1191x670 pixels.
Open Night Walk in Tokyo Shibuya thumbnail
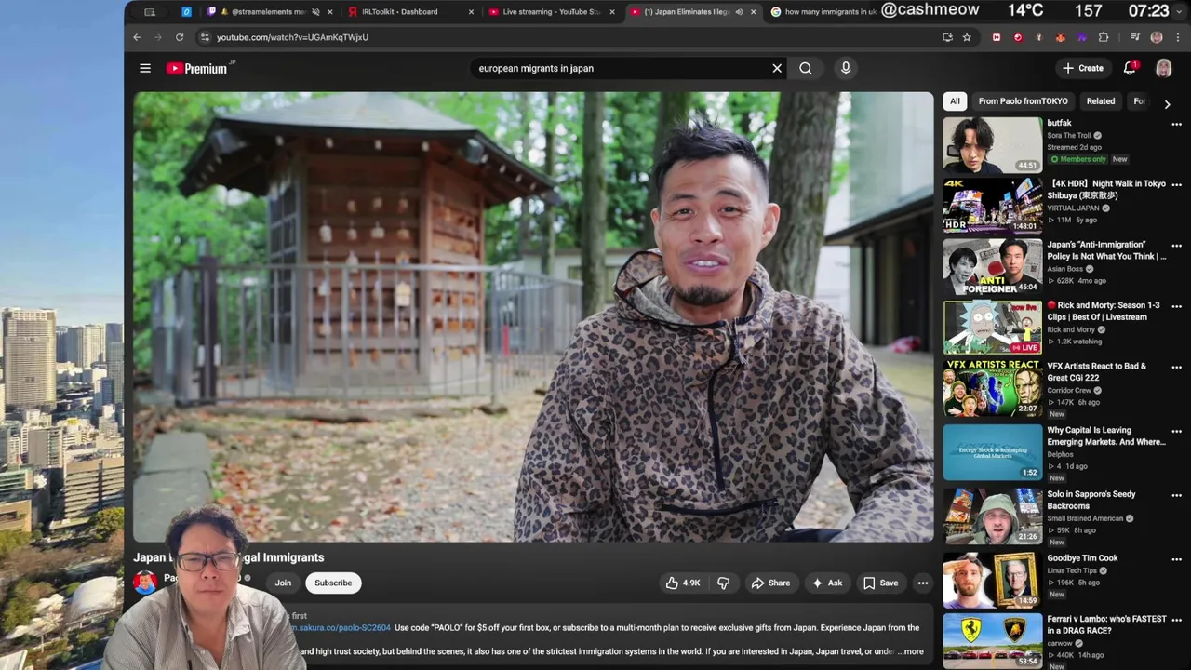tap(993, 206)
